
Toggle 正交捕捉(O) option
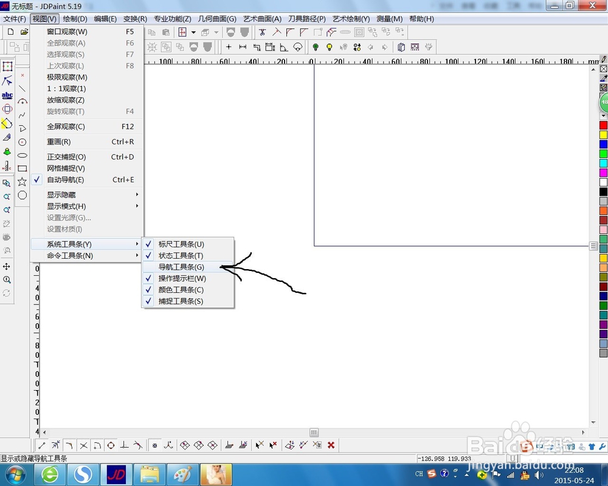point(87,157)
